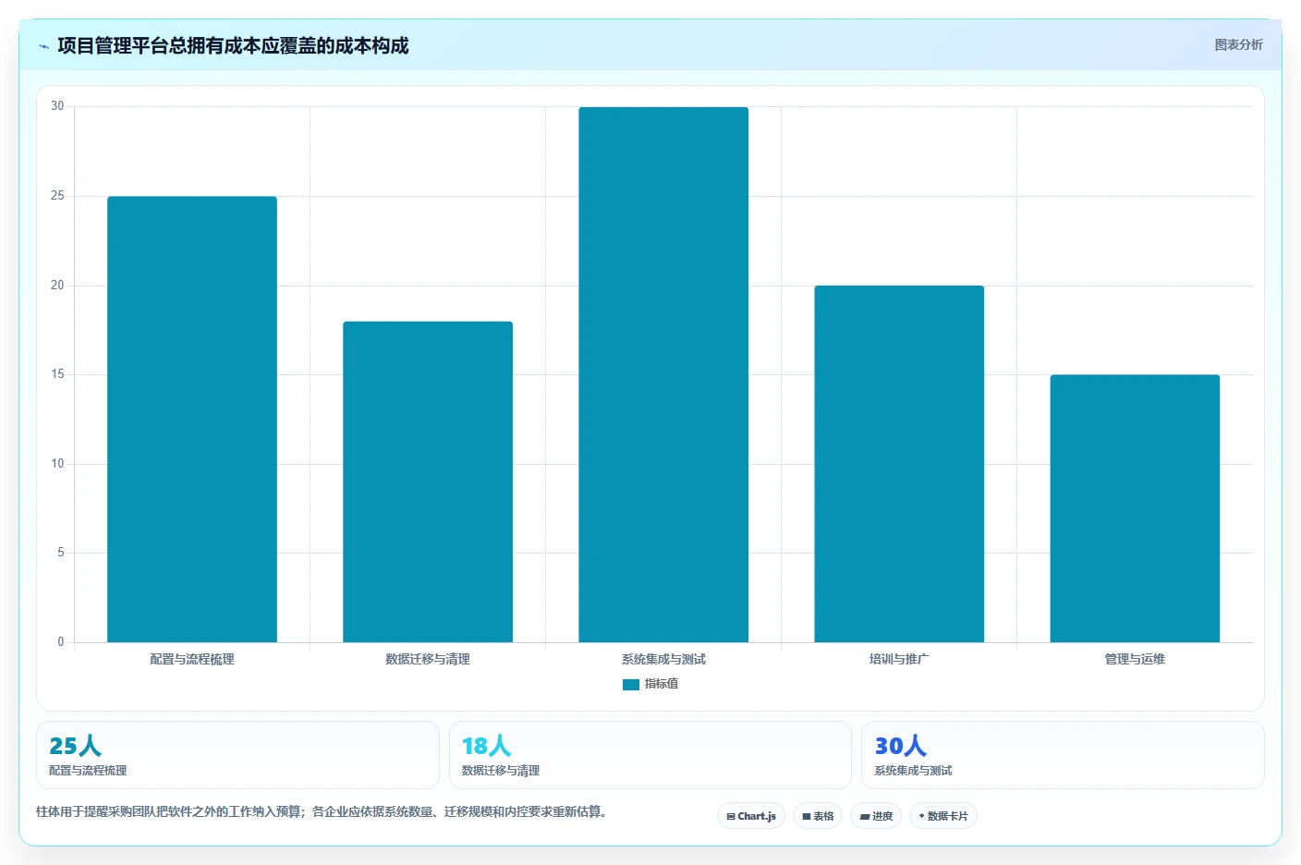Toggle the 指标值 legend color box
The width and height of the screenshot is (1301, 865).
pyautogui.click(x=631, y=685)
